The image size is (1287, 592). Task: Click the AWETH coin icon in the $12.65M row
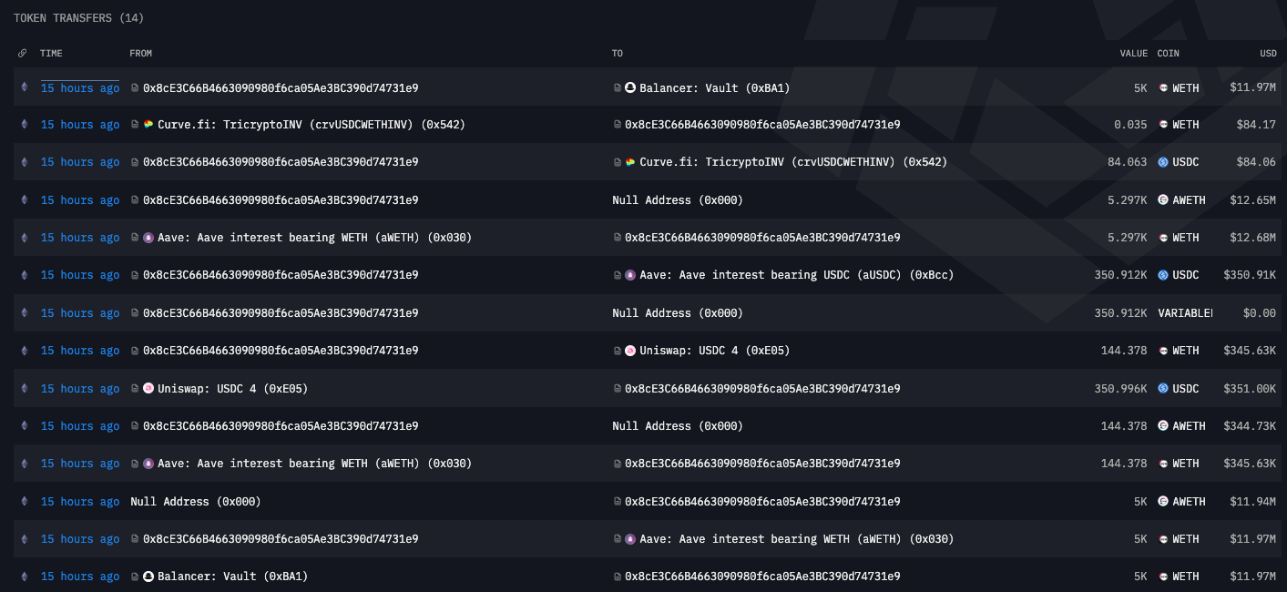(1163, 200)
